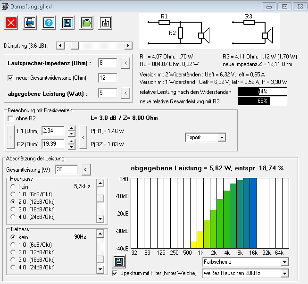Click Hochpass scrollbar down arrow
This screenshot has width=308, height=284.
click(100, 218)
